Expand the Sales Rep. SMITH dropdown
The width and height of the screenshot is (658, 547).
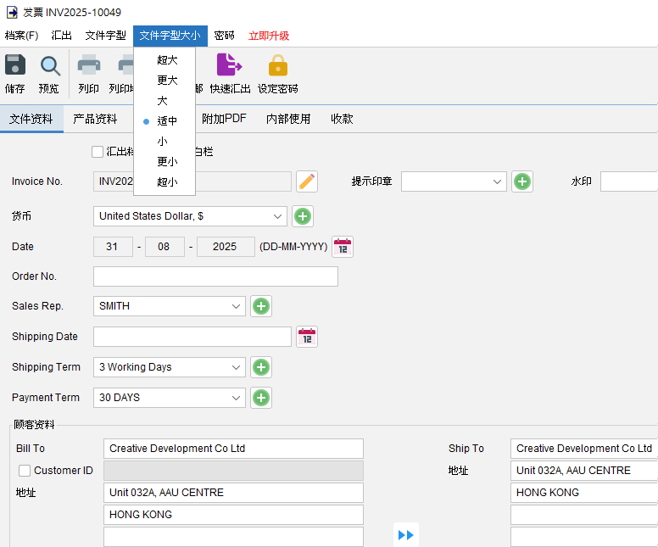(x=236, y=306)
